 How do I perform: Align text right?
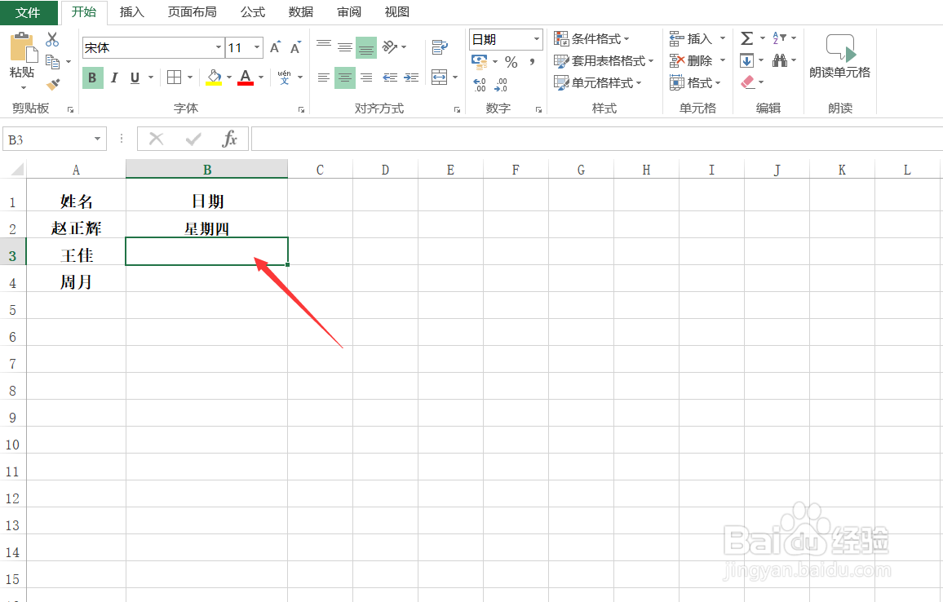(366, 77)
